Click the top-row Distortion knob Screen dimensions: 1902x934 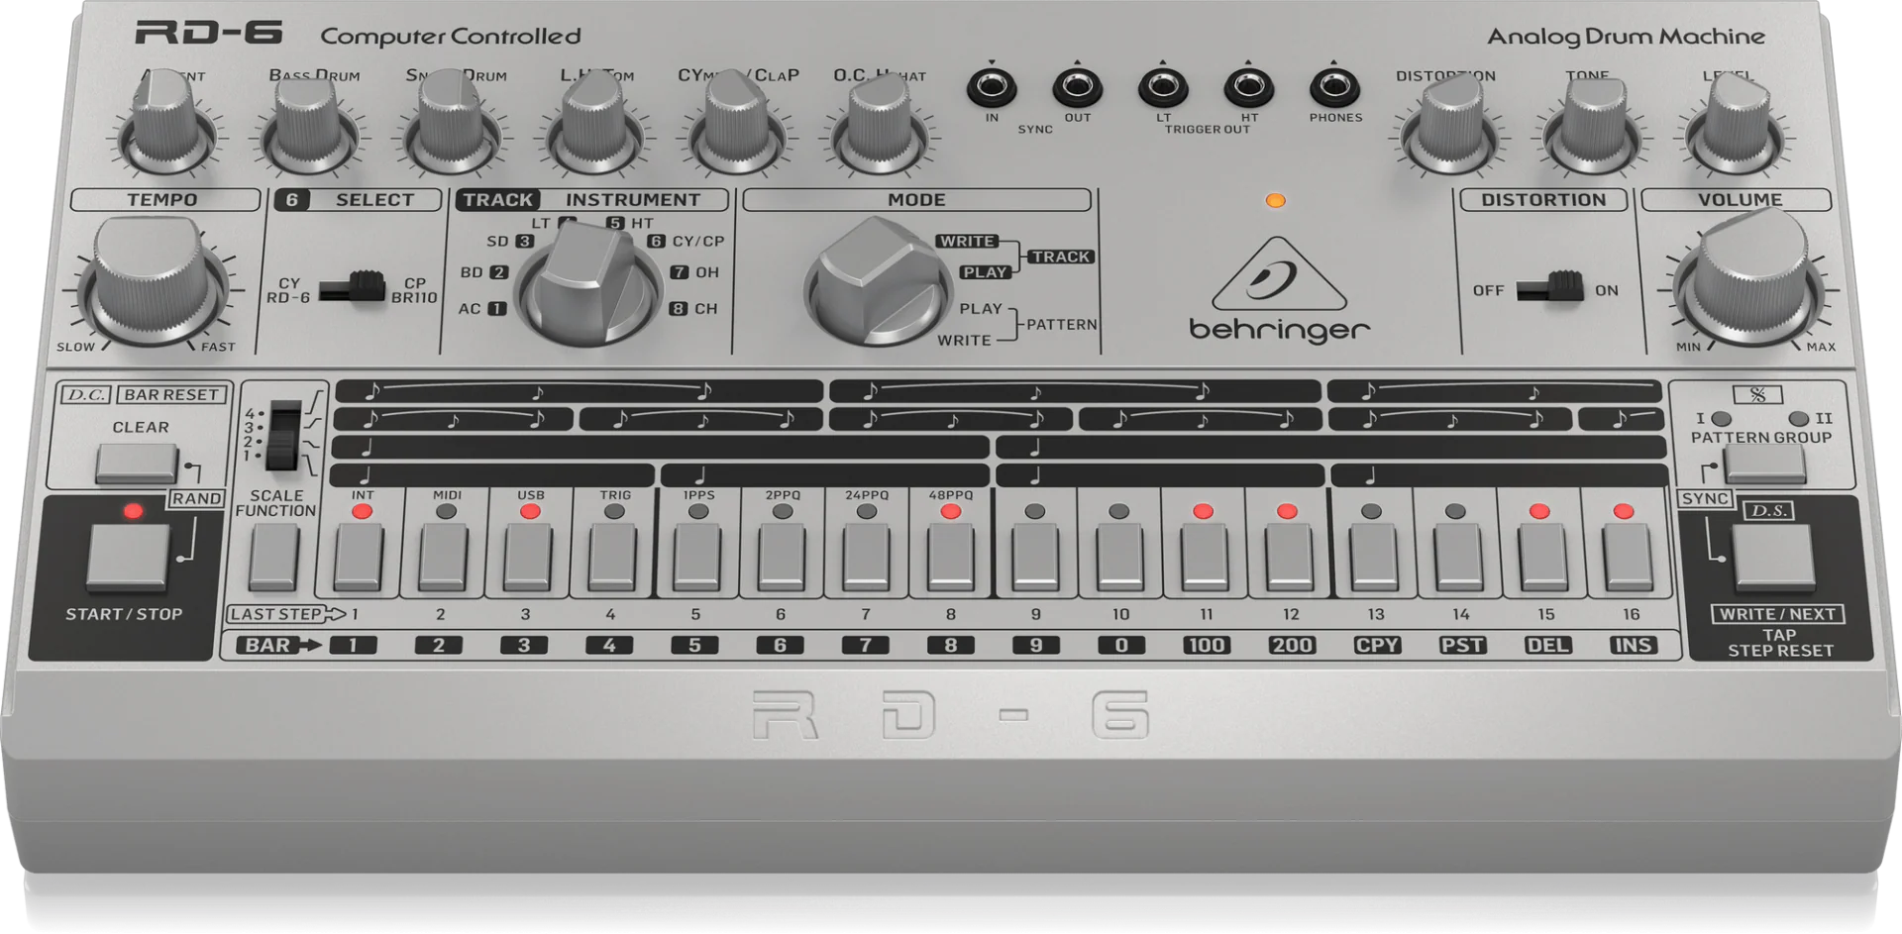pos(1447,125)
